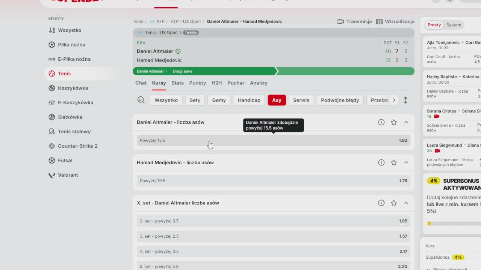Go to ATP - US Open breadcrumb

tap(186, 22)
